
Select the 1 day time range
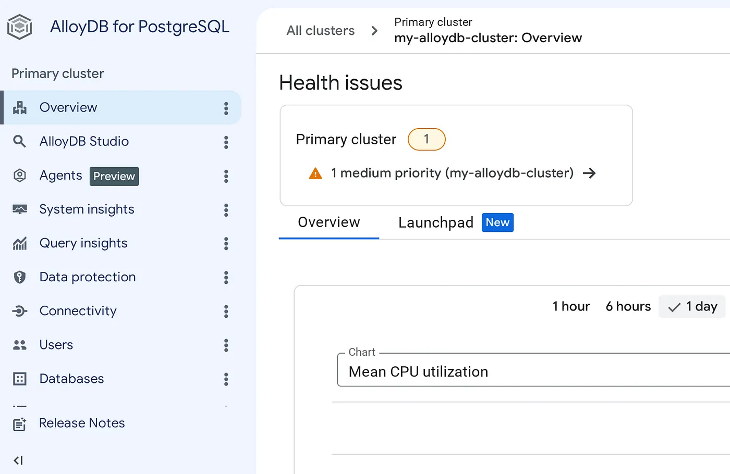pyautogui.click(x=692, y=306)
